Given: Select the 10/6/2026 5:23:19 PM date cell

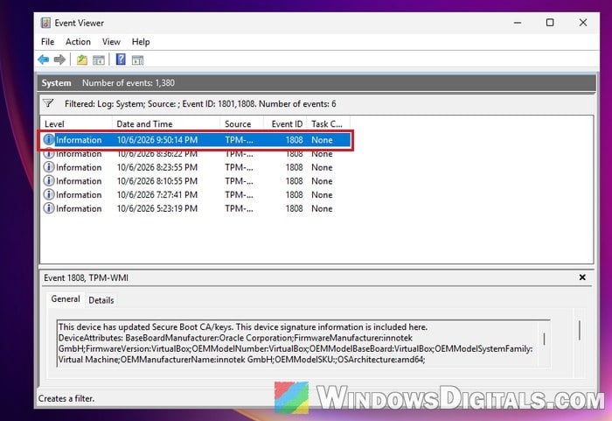Looking at the screenshot, I should [157, 208].
